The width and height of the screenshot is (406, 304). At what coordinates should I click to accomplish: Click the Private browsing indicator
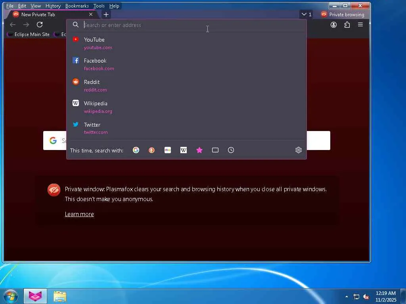tap(343, 15)
